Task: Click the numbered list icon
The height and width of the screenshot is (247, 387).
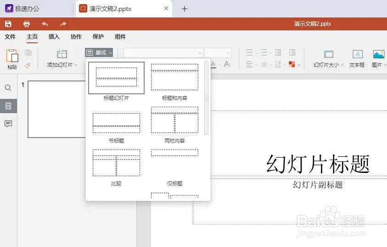Action: coord(264,52)
